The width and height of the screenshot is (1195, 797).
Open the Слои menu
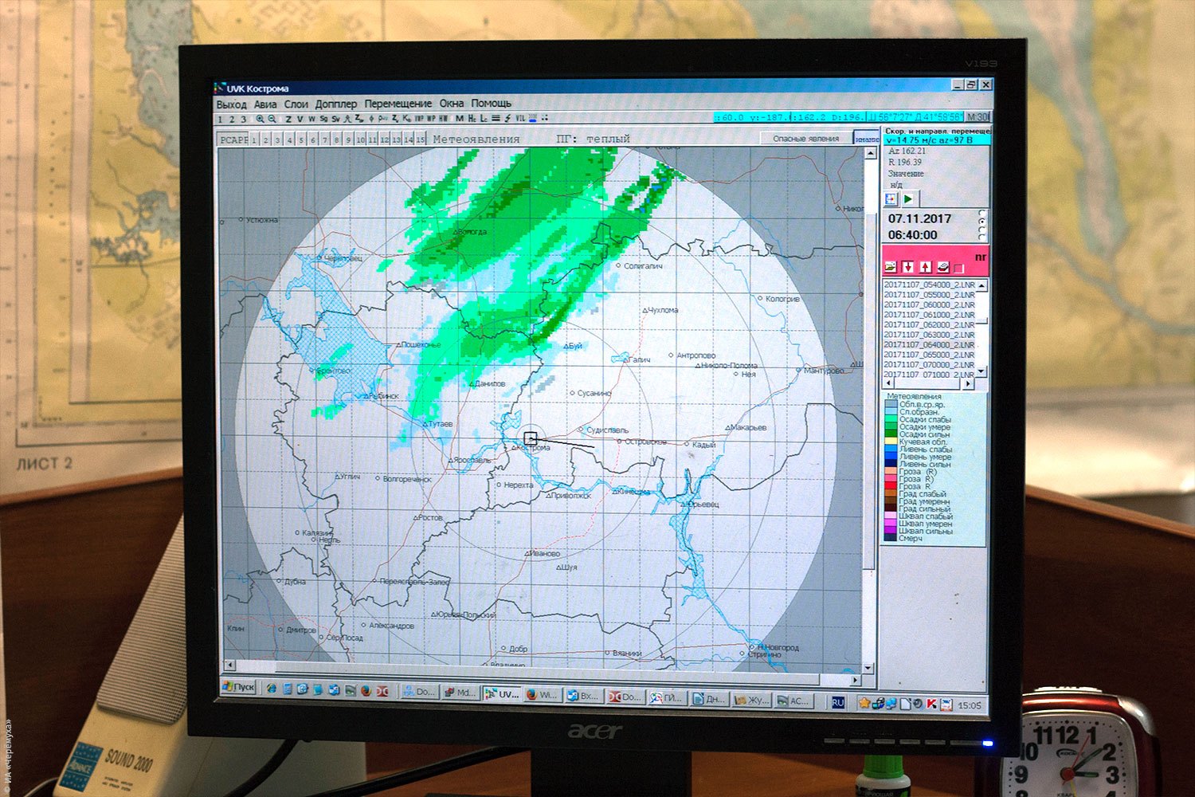click(296, 104)
